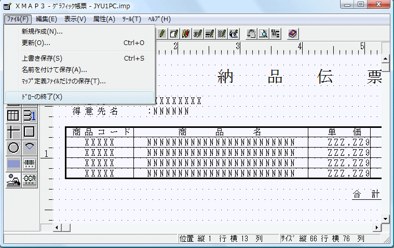Screen dimensions: 394x248
Task: Open the ツール(T) menu
Action: pyautogui.click(x=131, y=19)
